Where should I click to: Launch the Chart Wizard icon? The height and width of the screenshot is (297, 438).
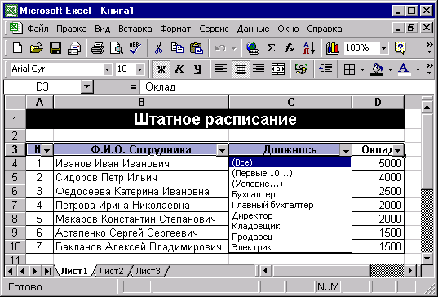[x=333, y=48]
